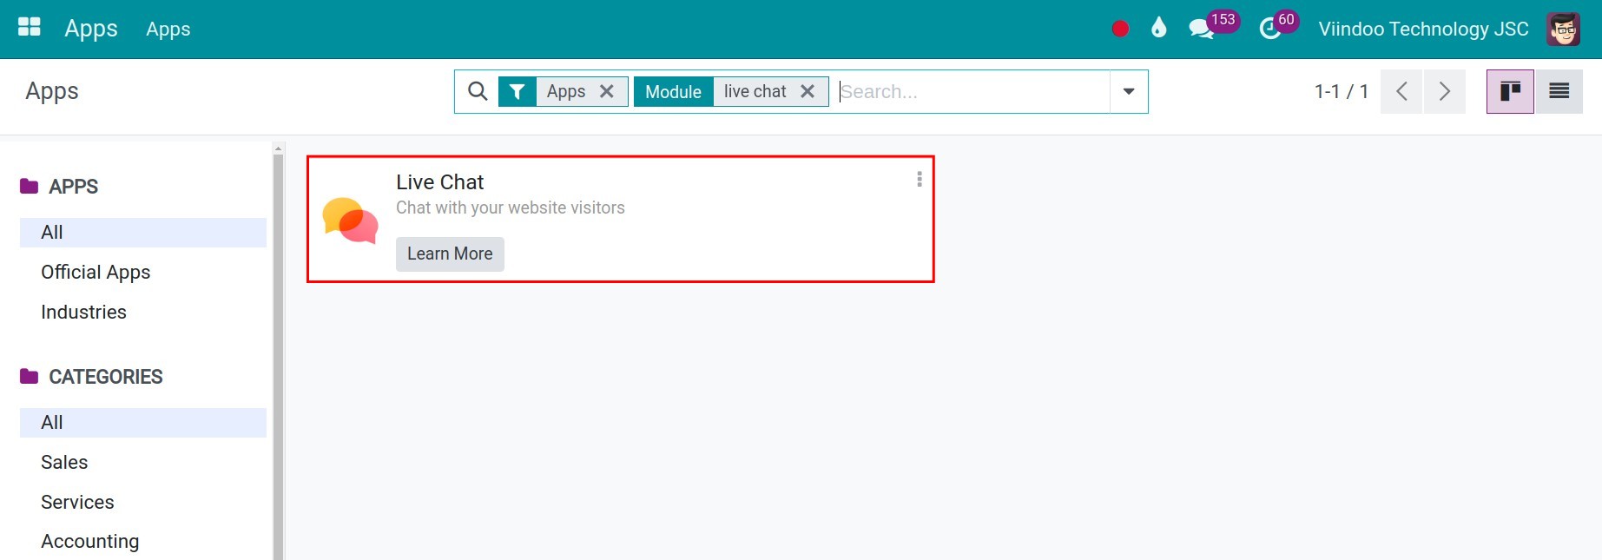Click the red recording dot icon

pos(1120,29)
